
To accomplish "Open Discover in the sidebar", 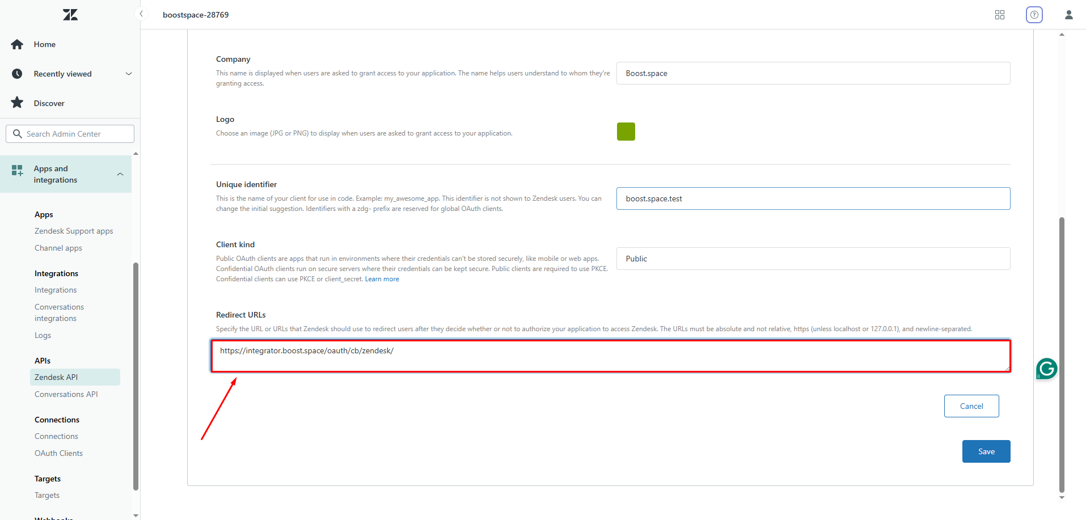I will pos(49,103).
